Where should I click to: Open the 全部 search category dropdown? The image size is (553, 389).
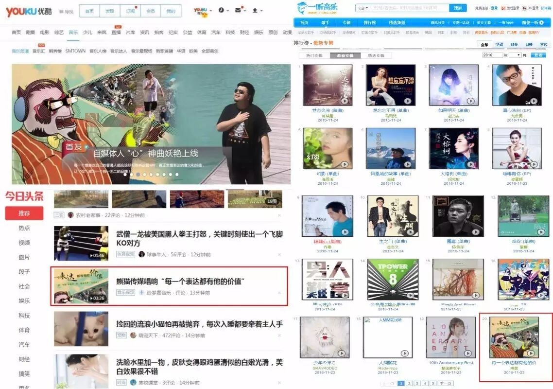(363, 8)
